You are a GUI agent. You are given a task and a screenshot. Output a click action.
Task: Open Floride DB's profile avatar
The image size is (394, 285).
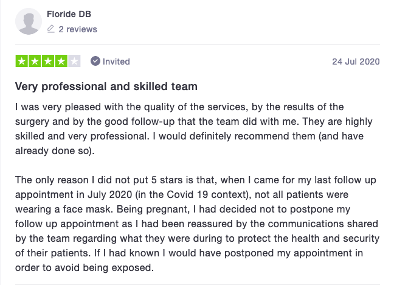tap(29, 21)
